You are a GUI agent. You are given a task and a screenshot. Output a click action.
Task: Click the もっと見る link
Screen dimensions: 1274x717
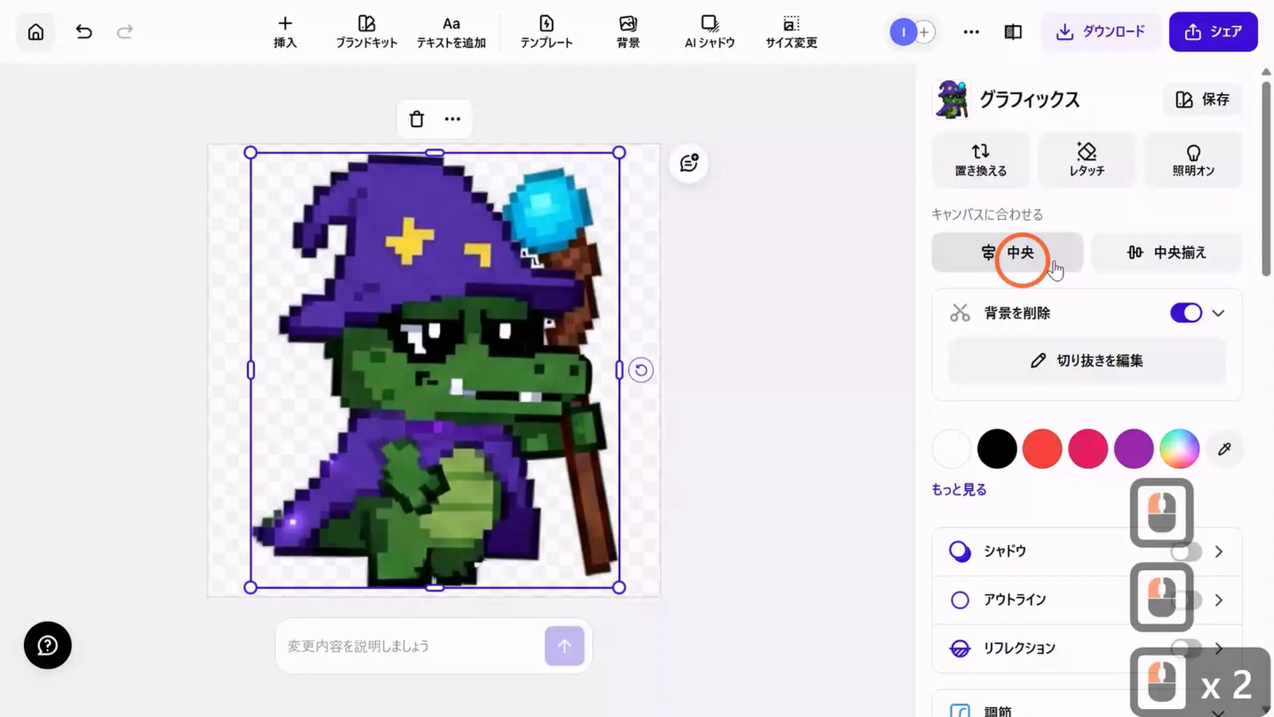[x=959, y=489]
